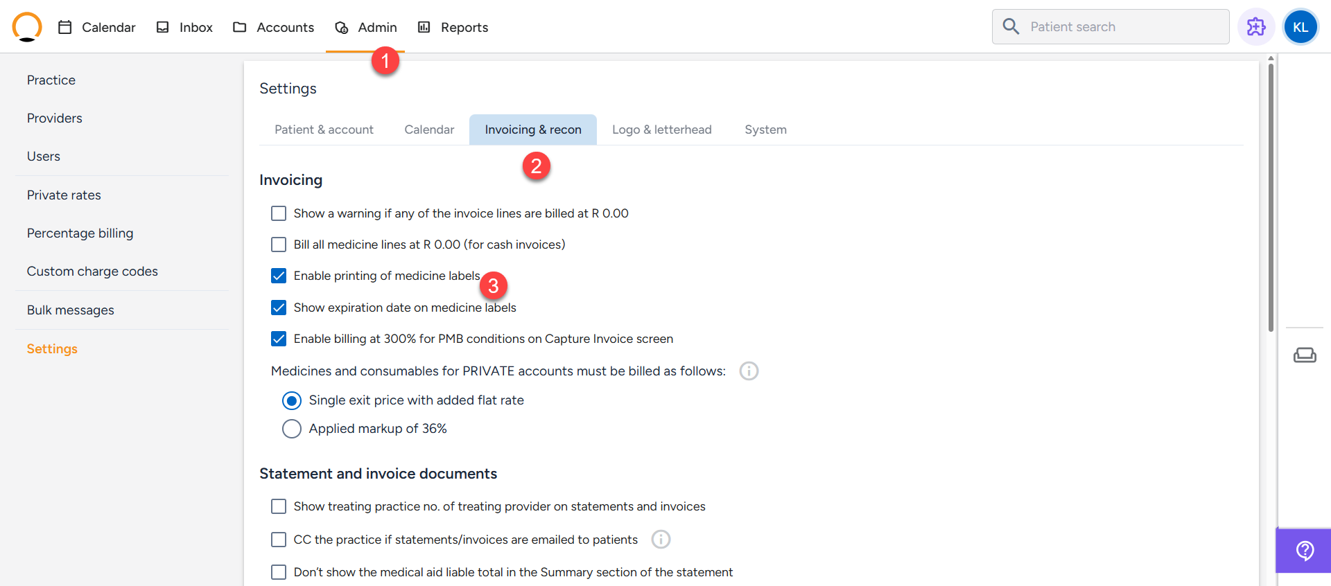
Task: Toggle Show expiration date on medicine labels
Action: tap(279, 308)
